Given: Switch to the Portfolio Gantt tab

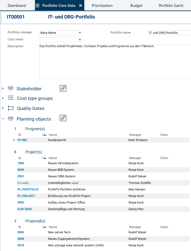Looking at the screenshot, I should click(171, 5).
